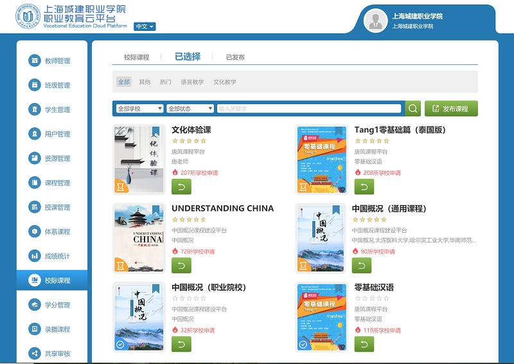Click the star rating of UNDERSTANDING CHINA
The height and width of the screenshot is (364, 514).
pyautogui.click(x=189, y=219)
